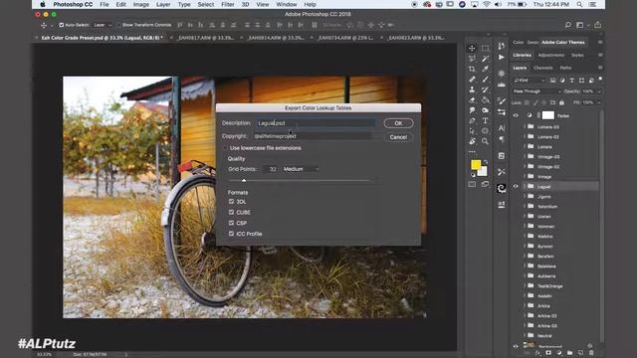
Task: Add a layer mask from Layers footer
Action: (548, 353)
